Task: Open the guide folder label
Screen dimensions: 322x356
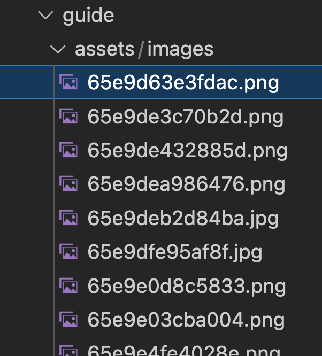Action: click(88, 15)
